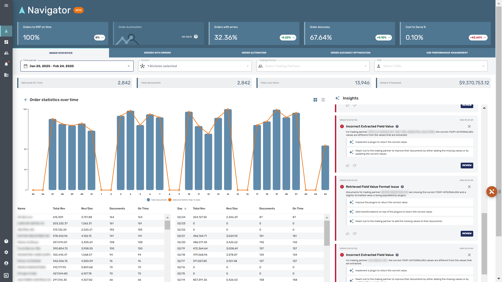
Task: Thumbs down the Retrieved Field Value Format insight
Action: pyautogui.click(x=355, y=234)
